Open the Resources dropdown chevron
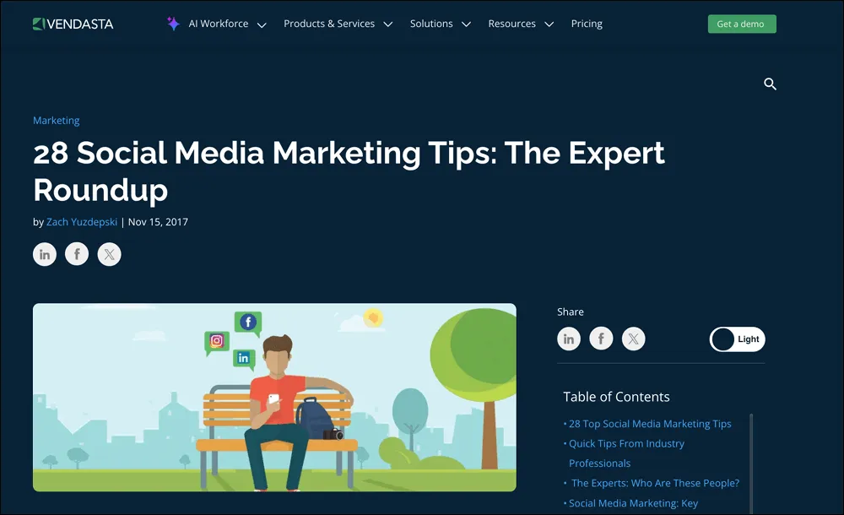Image resolution: width=844 pixels, height=515 pixels. [549, 24]
